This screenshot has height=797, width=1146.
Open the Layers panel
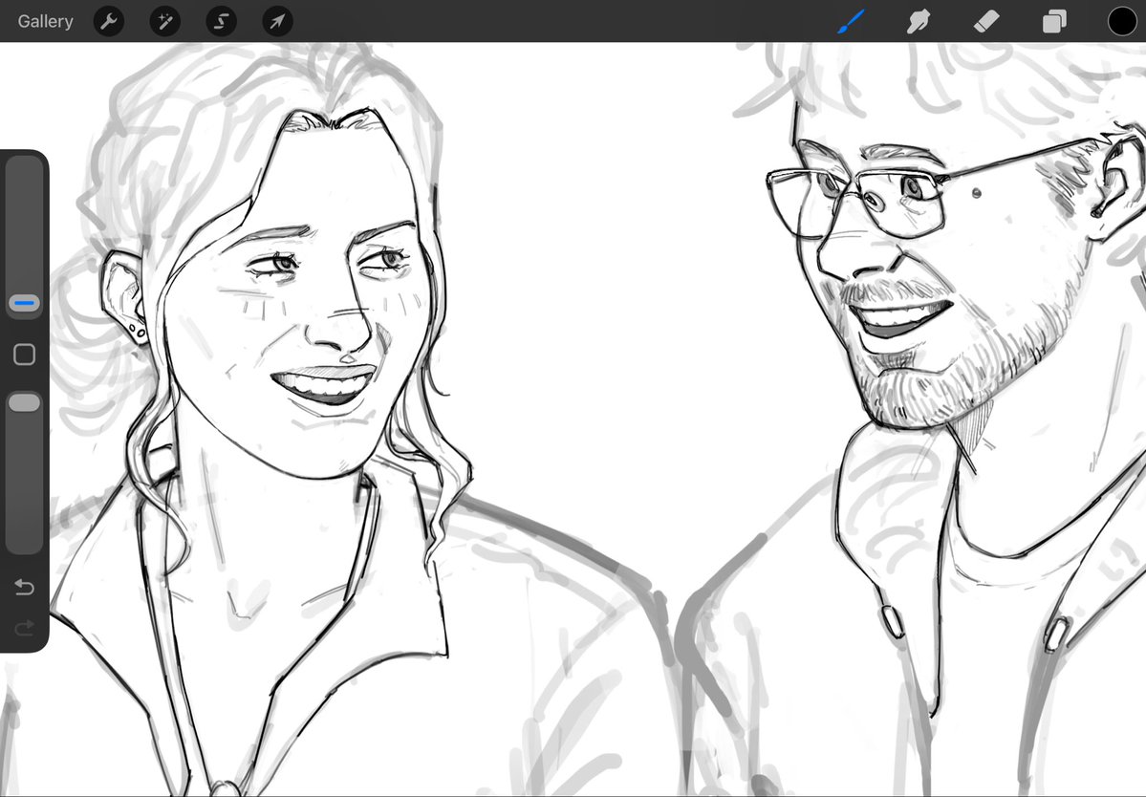coord(1054,21)
